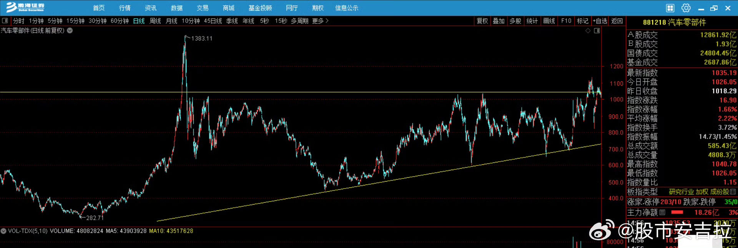Switch to 15秒 period
738x248 pixels.
[281, 21]
